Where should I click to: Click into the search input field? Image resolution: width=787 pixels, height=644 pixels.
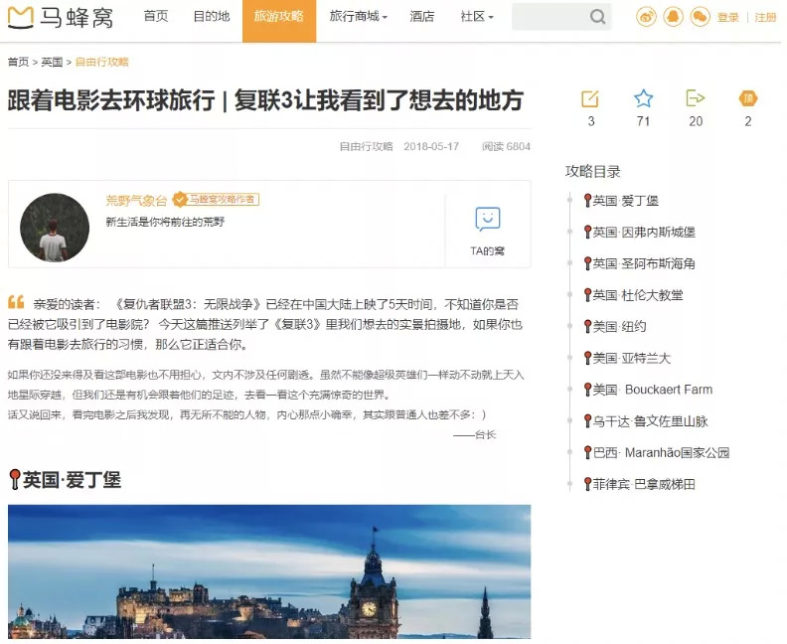tap(550, 17)
